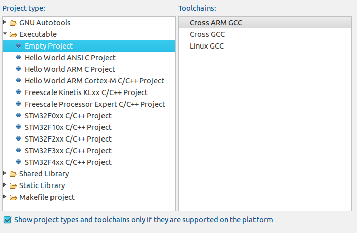This screenshot has height=233, width=357.
Task: Select Hello World ANSI C Project
Action: coord(70,58)
